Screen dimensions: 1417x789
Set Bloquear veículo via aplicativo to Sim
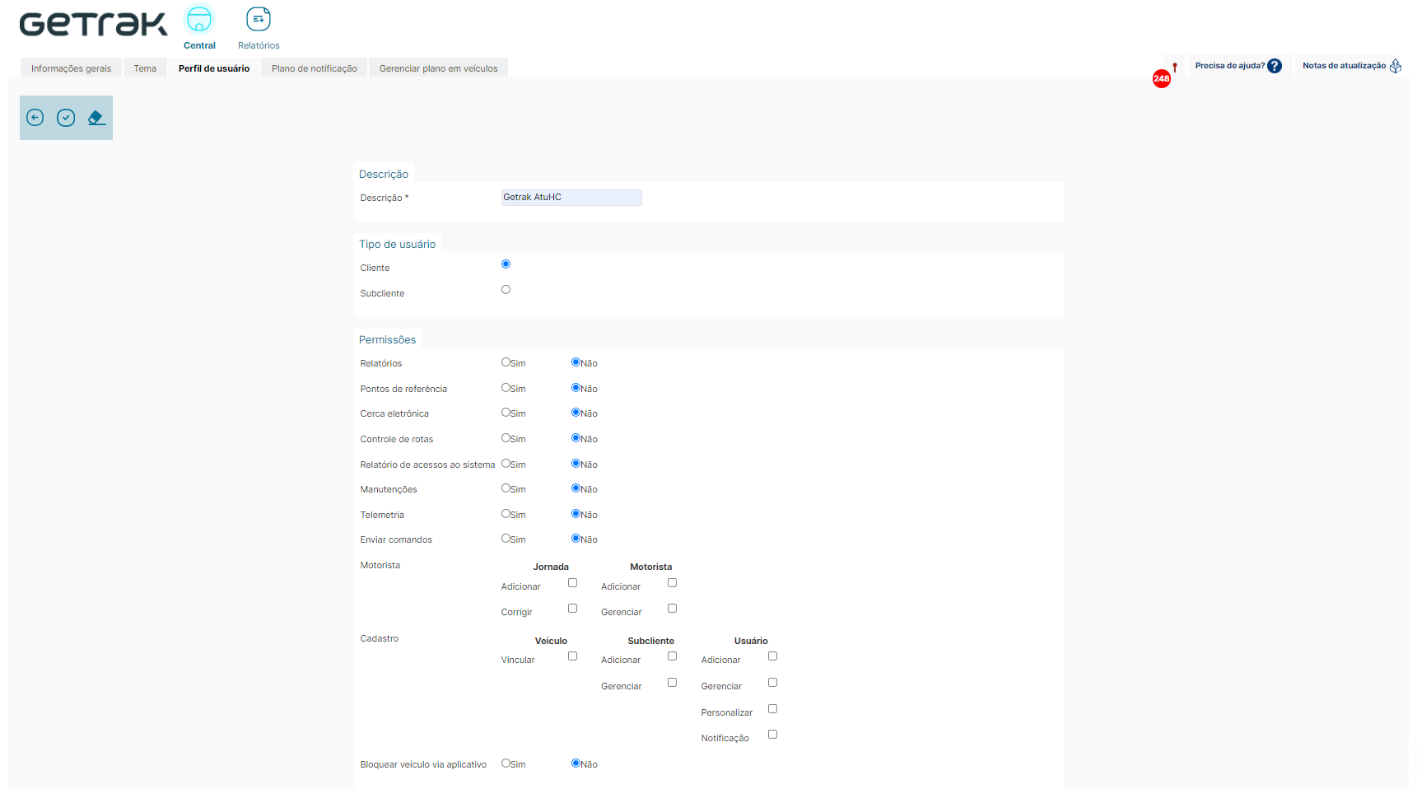(506, 763)
